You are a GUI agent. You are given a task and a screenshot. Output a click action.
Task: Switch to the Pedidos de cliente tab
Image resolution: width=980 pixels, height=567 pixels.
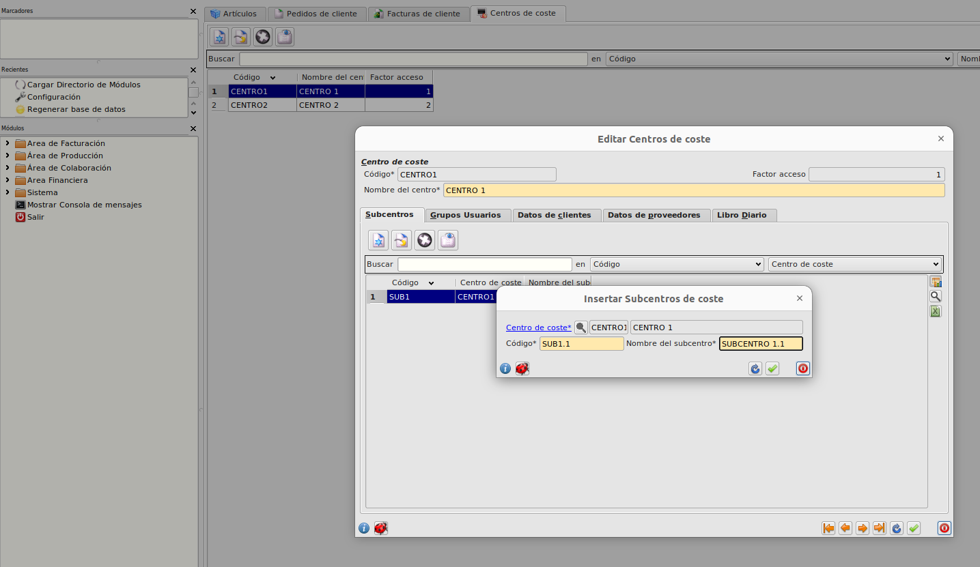click(x=316, y=14)
